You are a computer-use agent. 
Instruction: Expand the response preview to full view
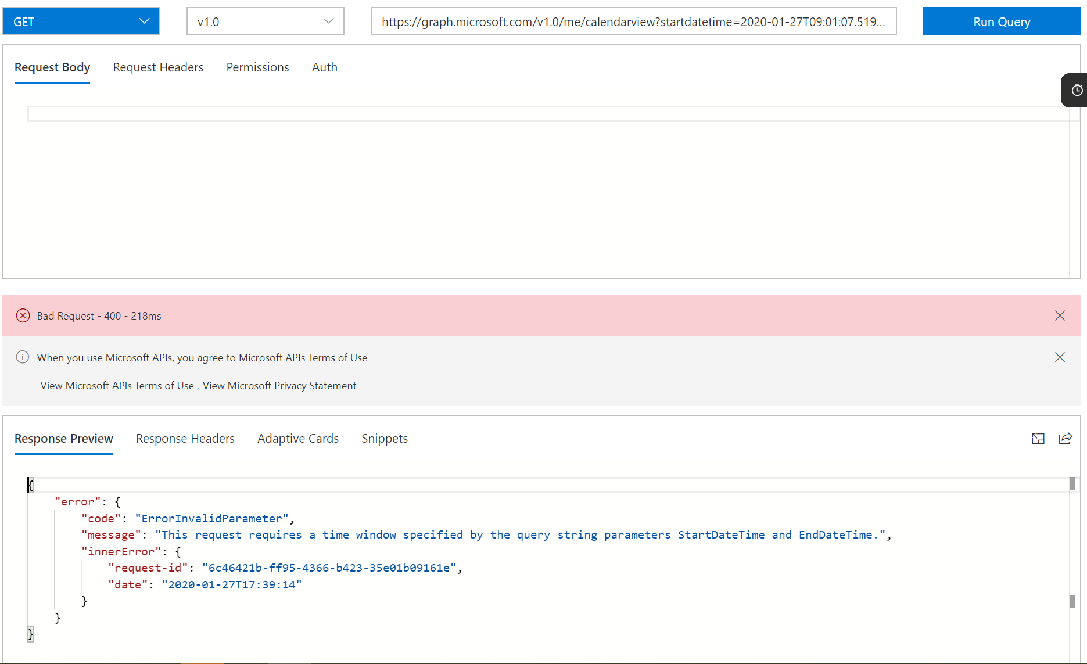(x=1038, y=439)
